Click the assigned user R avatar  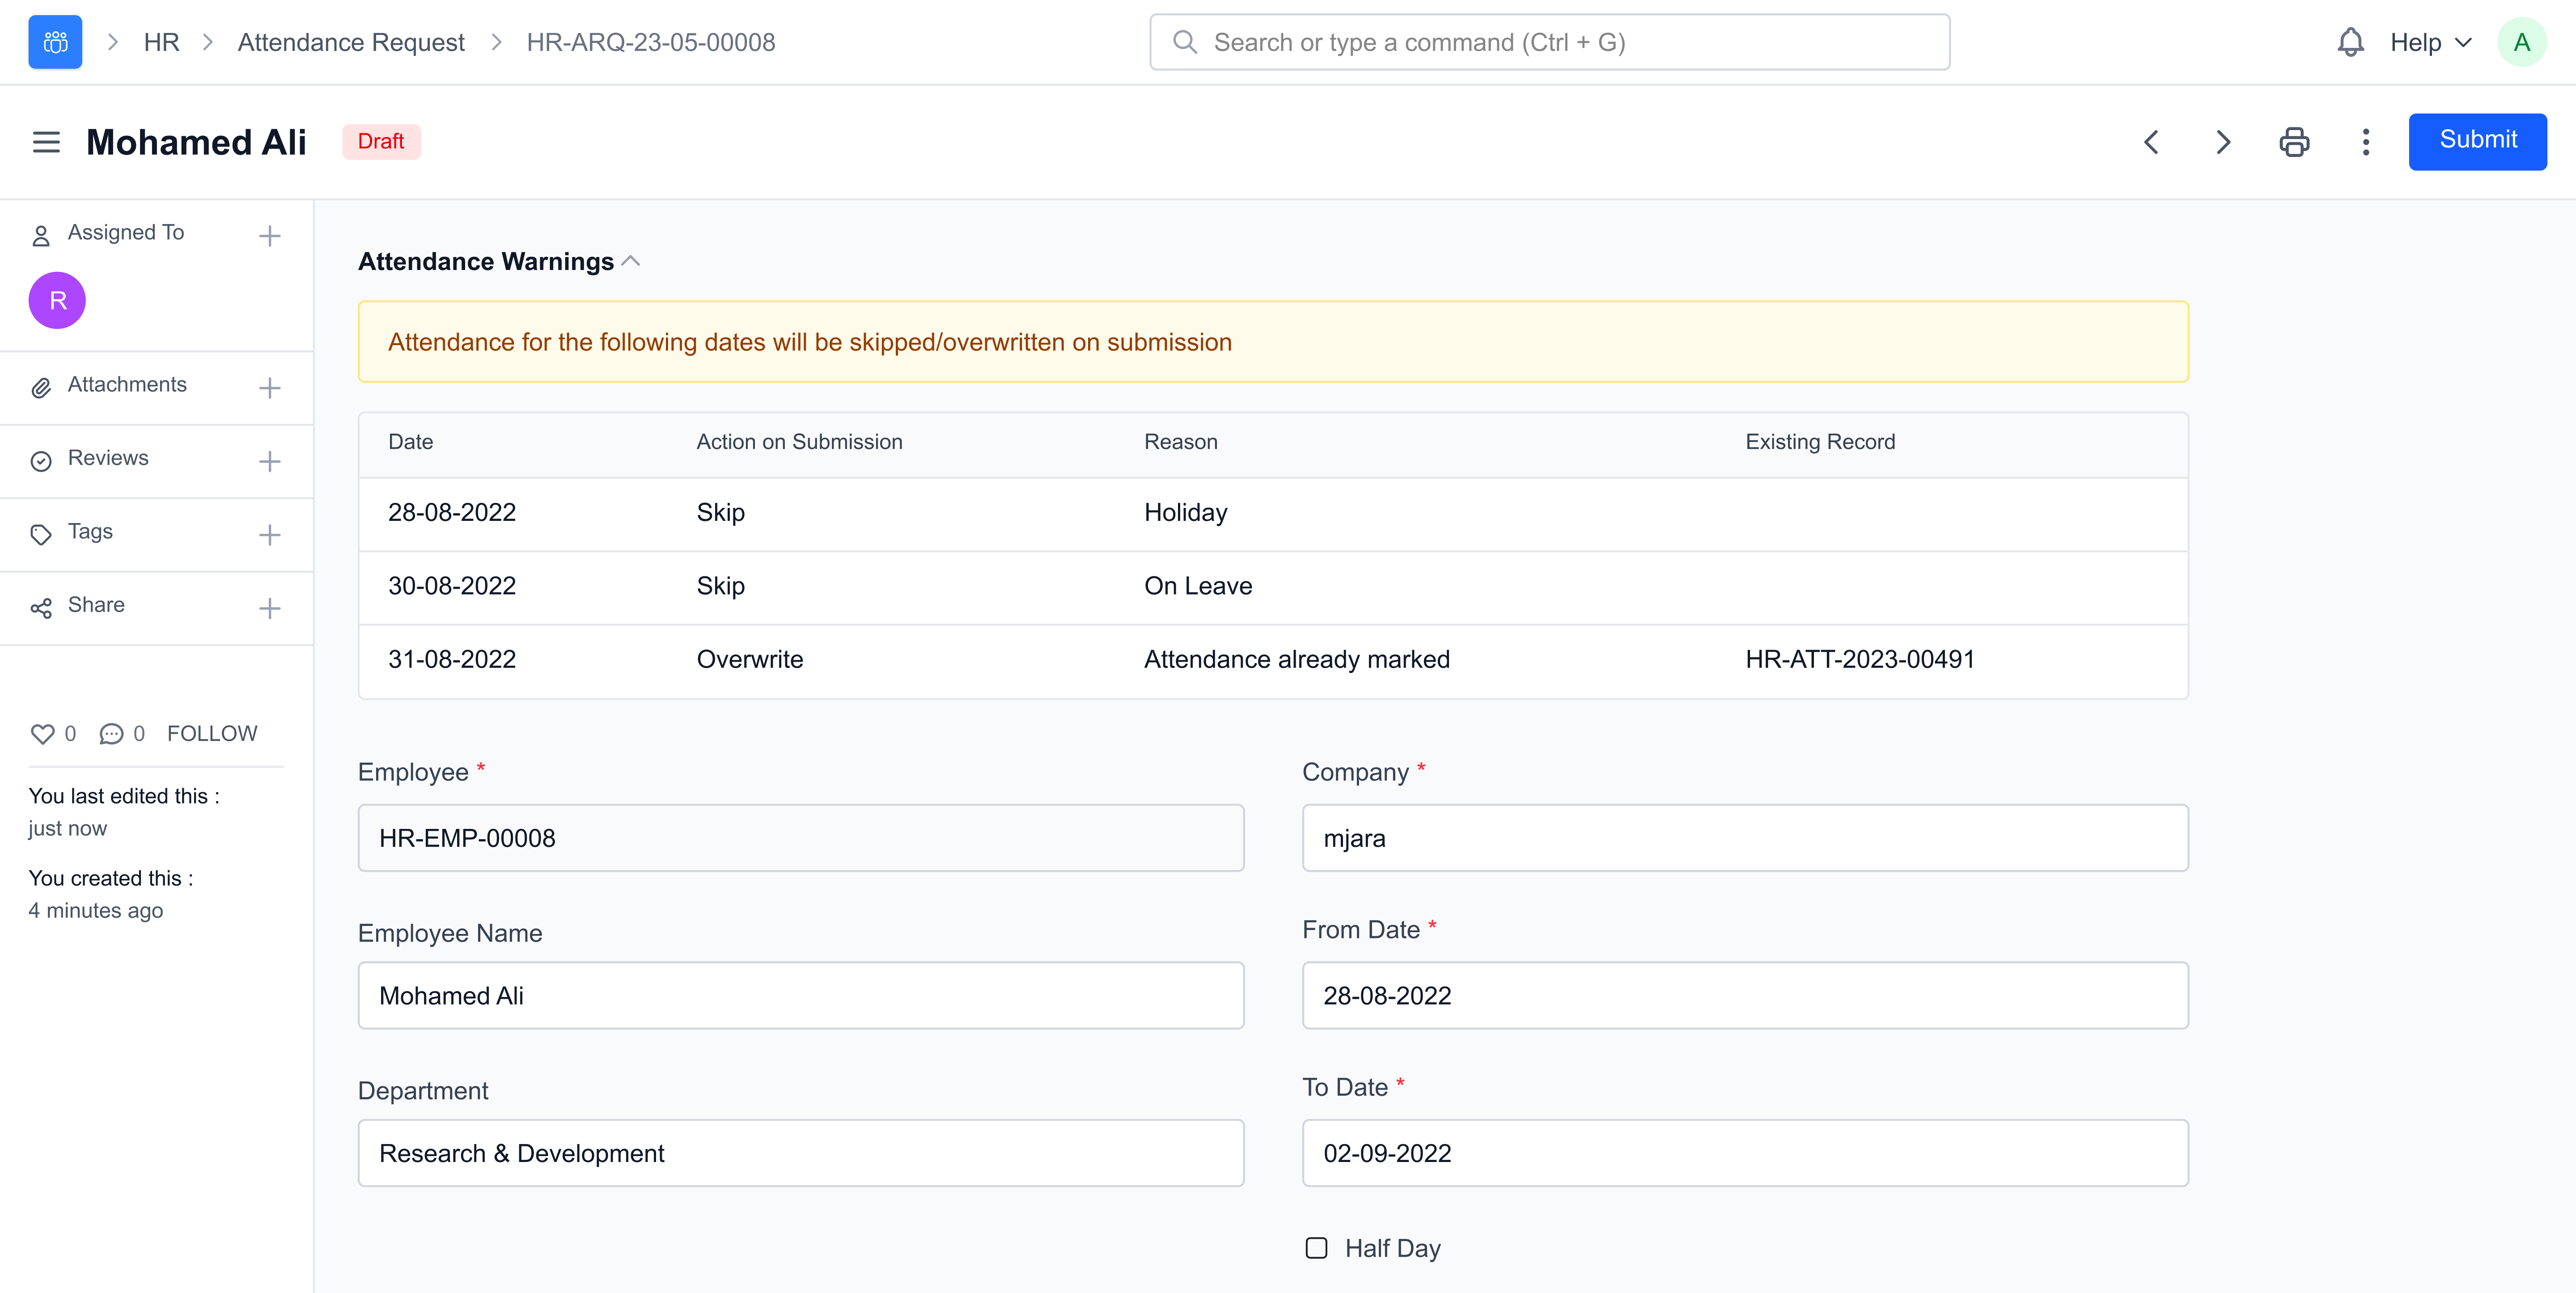click(x=57, y=300)
